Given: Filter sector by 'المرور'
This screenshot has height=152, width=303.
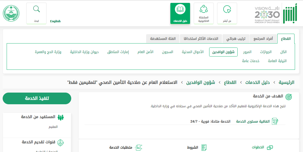Looking at the screenshot, I should coord(247,52).
